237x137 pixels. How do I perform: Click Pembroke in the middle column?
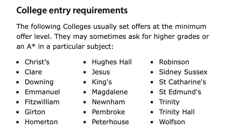click(x=109, y=112)
